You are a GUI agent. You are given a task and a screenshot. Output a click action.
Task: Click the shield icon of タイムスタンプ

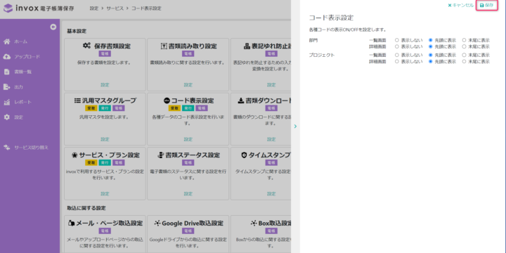pyautogui.click(x=244, y=155)
